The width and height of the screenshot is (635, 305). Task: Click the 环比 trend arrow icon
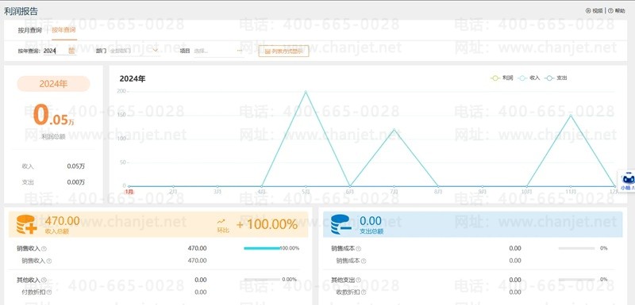221,221
